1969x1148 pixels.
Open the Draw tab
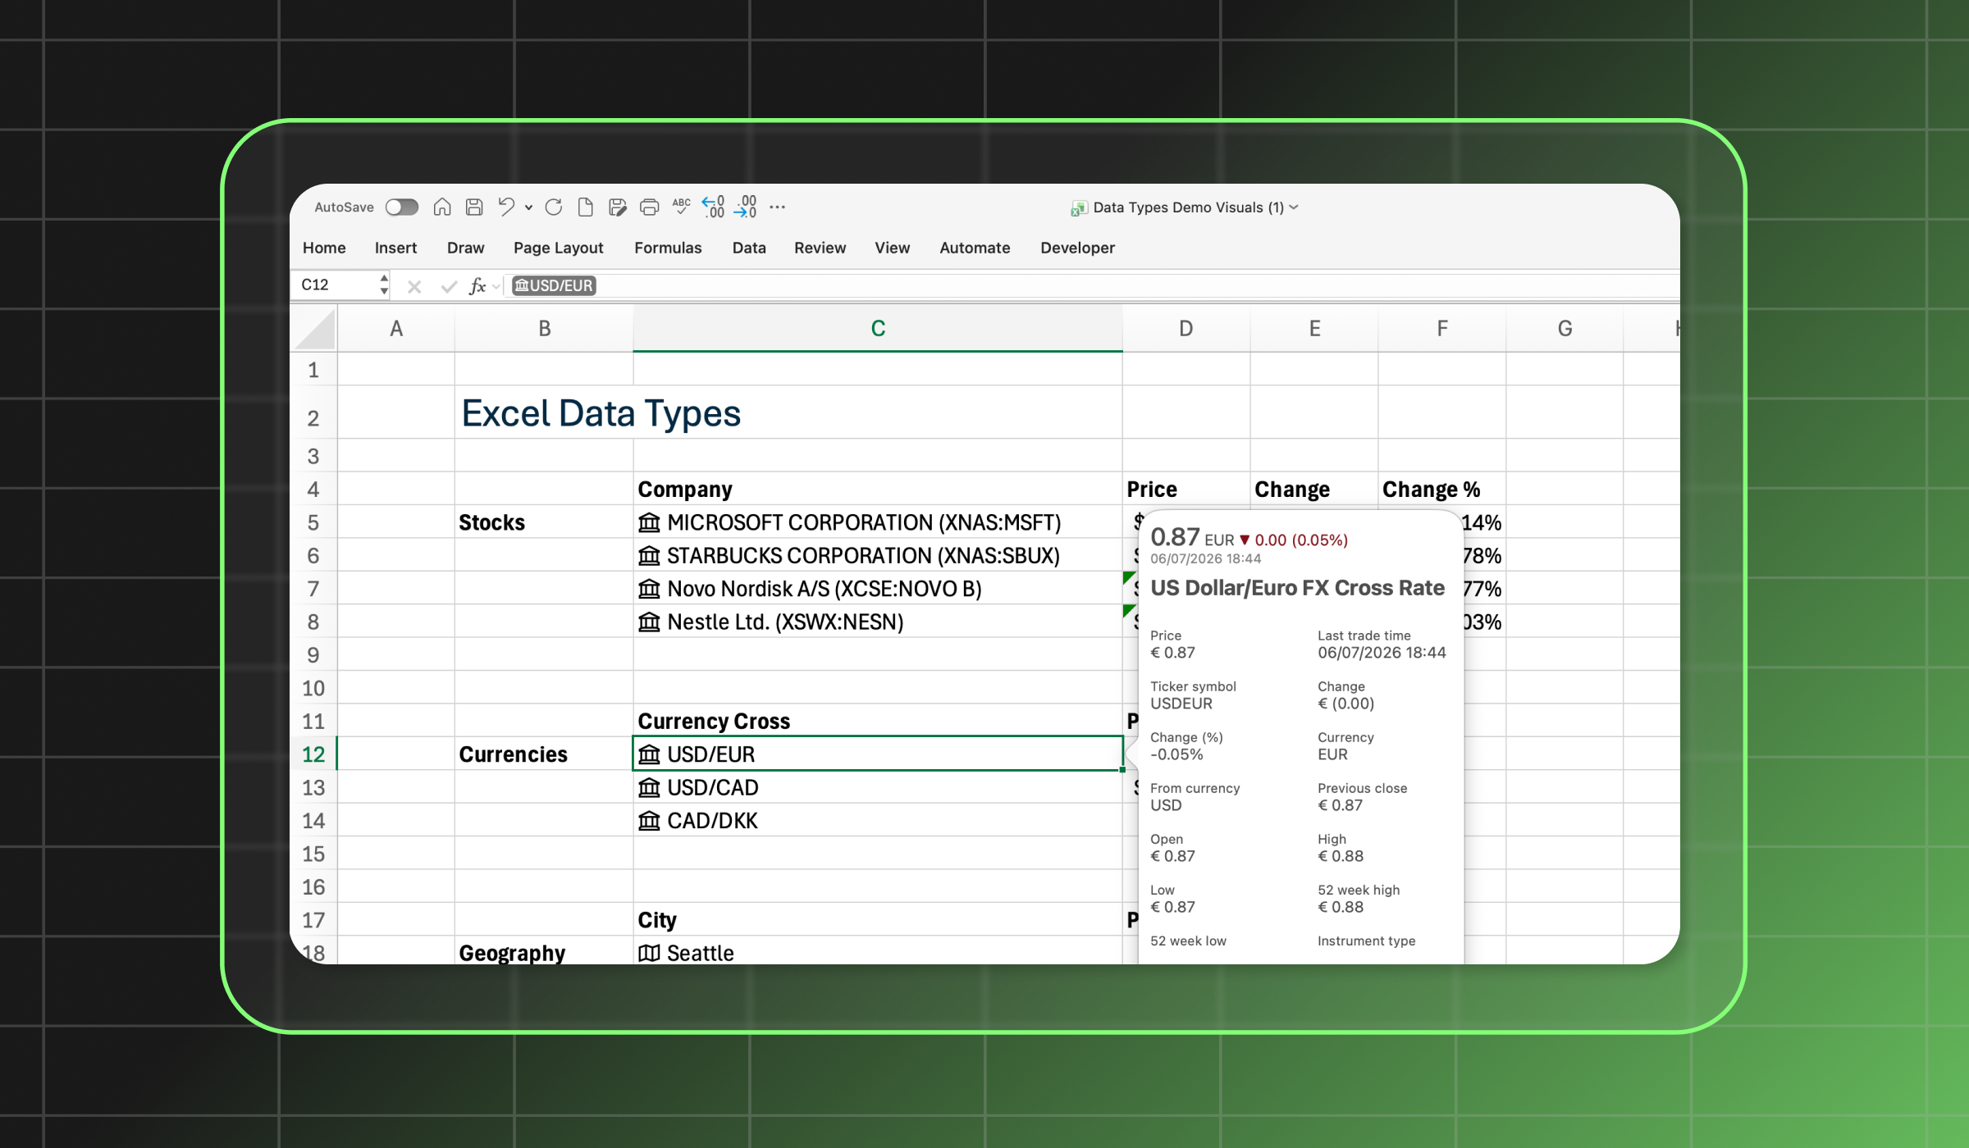point(465,248)
